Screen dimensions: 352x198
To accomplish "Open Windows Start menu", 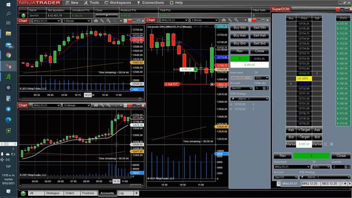I will [x=8, y=4].
